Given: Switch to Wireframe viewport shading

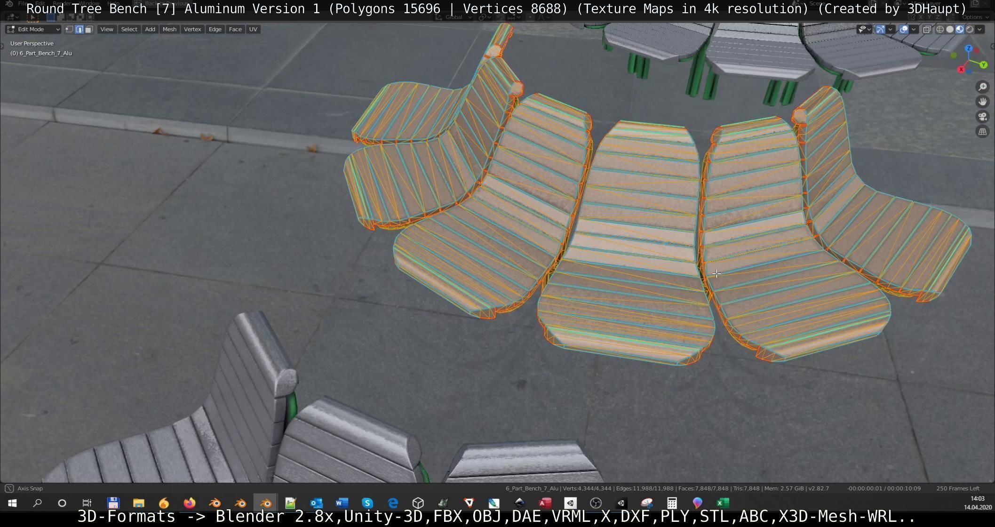Looking at the screenshot, I should pyautogui.click(x=940, y=29).
